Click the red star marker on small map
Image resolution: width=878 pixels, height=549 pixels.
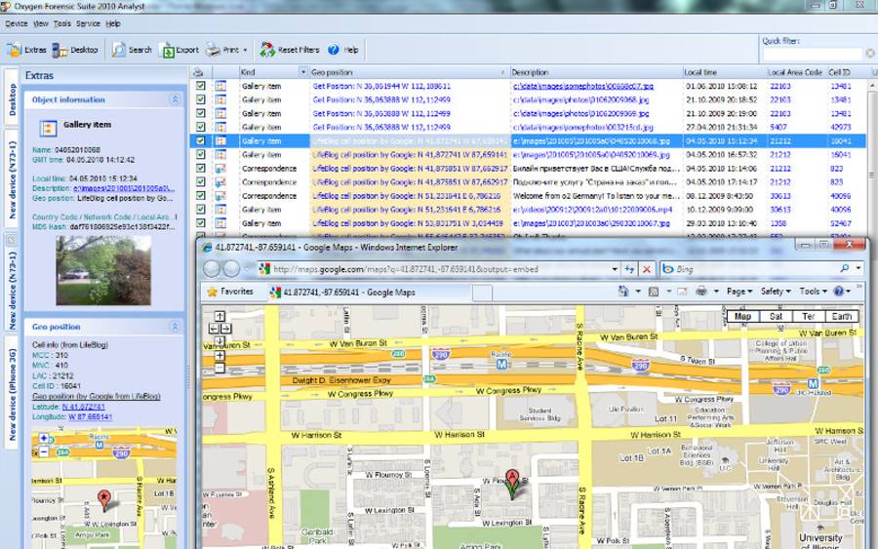[x=104, y=499]
